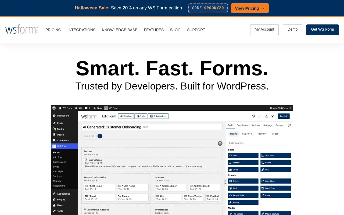
Task: Open the HISTORY sub-tab
Action: pyautogui.click(x=262, y=134)
